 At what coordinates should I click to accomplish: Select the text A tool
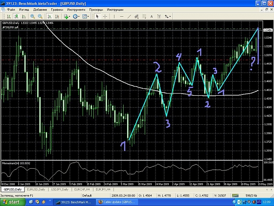click(x=152, y=17)
